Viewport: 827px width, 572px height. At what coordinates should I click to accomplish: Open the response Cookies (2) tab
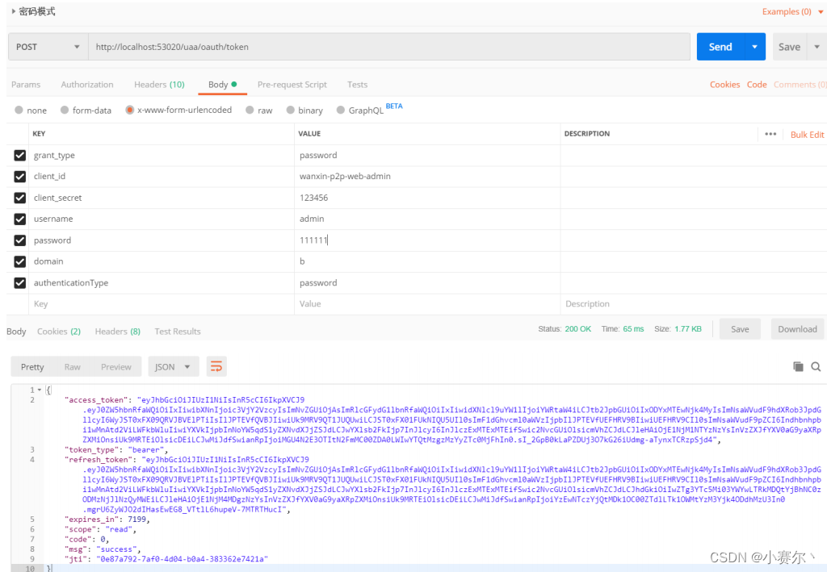(58, 332)
